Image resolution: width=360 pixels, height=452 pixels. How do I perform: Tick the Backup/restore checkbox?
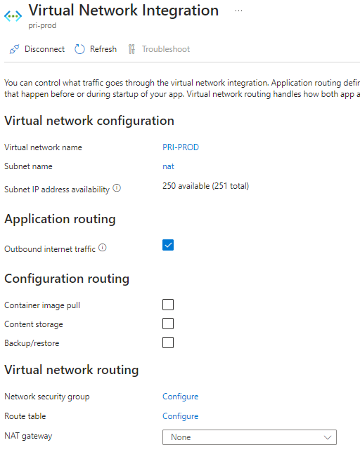(168, 343)
